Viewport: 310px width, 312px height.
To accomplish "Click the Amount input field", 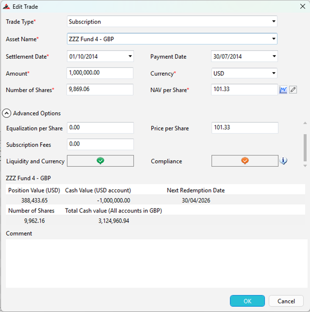I will pyautogui.click(x=100, y=73).
